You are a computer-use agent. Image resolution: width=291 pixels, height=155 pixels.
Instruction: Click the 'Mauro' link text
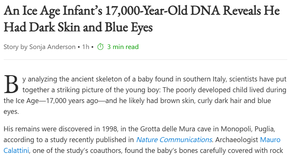pyautogui.click(x=270, y=140)
